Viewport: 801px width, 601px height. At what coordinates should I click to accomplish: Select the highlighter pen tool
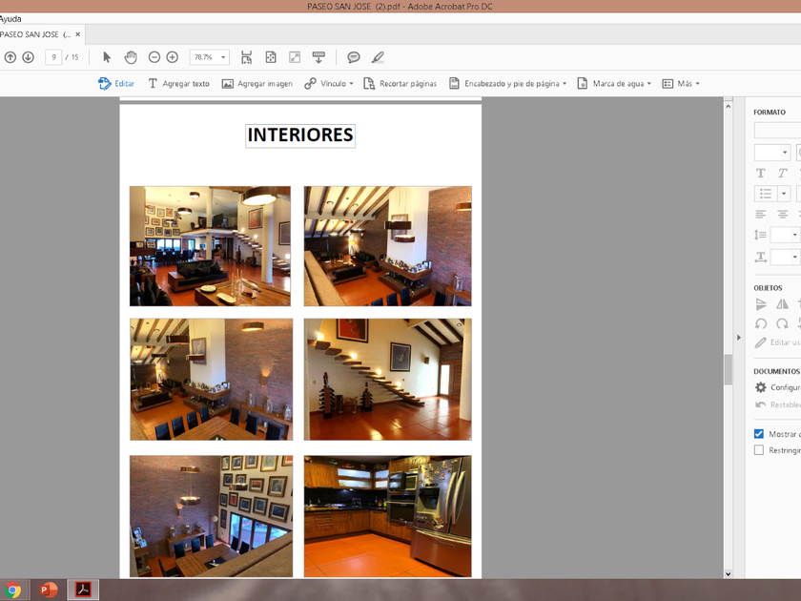(378, 57)
